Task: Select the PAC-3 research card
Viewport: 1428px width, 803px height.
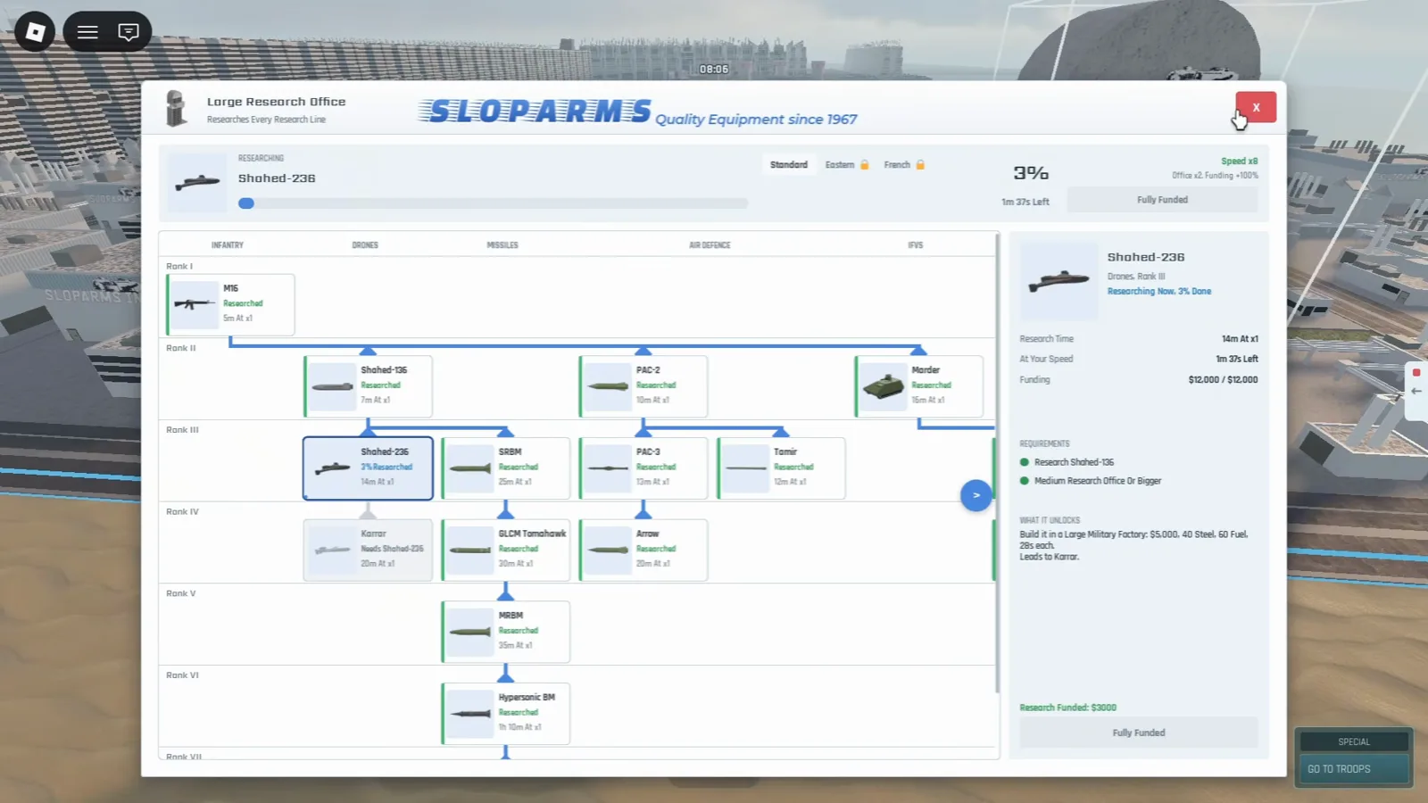Action: [643, 468]
